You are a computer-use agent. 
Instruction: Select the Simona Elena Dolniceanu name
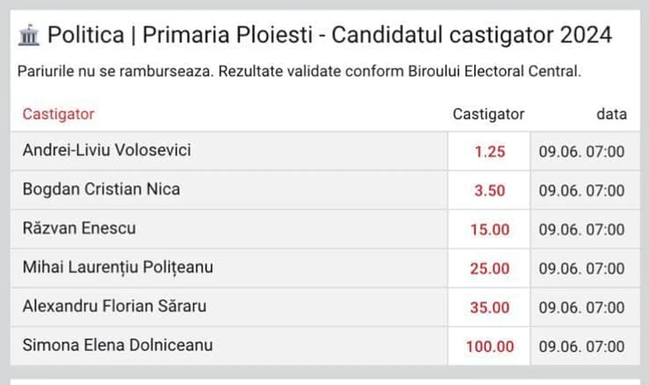click(x=117, y=345)
